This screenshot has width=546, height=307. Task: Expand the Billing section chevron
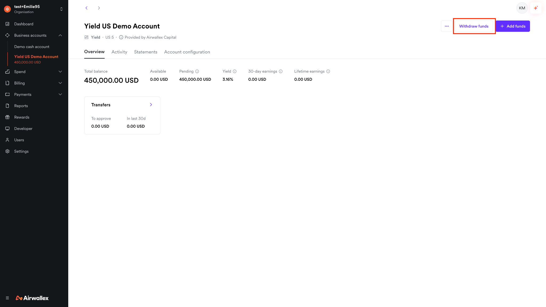coord(60,83)
